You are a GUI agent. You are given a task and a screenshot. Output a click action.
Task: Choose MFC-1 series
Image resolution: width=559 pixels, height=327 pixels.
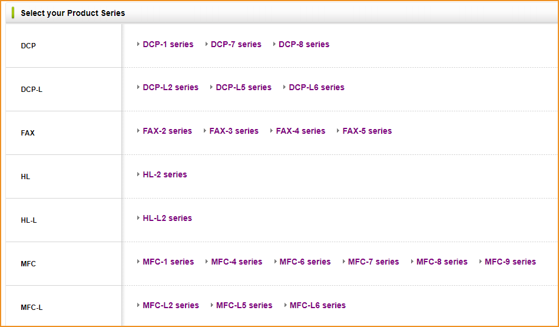click(x=168, y=262)
